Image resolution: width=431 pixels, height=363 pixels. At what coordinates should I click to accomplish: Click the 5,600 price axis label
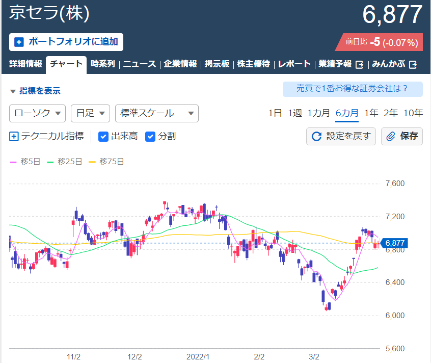(x=395, y=349)
